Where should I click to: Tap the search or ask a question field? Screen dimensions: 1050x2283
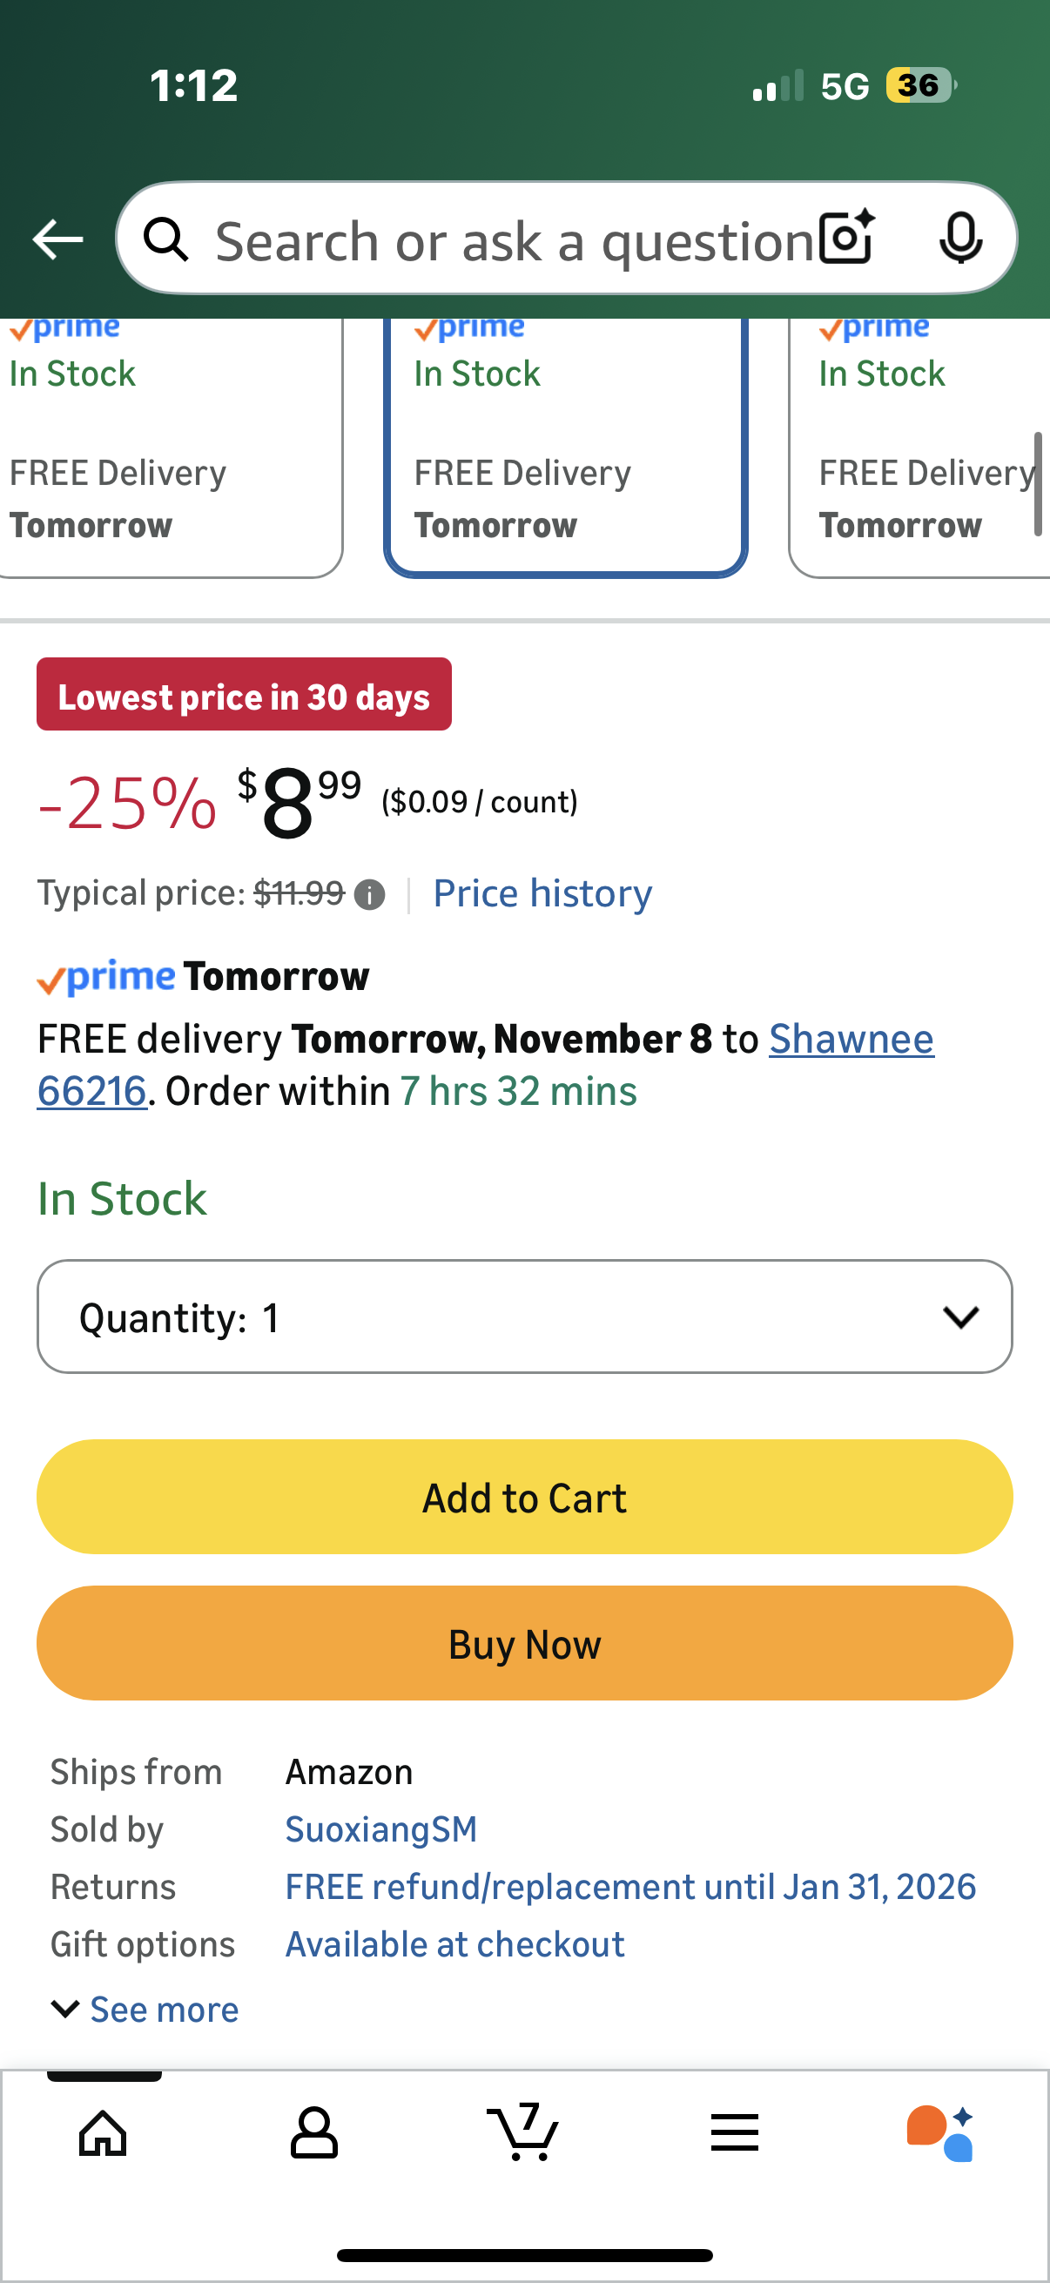pos(514,241)
